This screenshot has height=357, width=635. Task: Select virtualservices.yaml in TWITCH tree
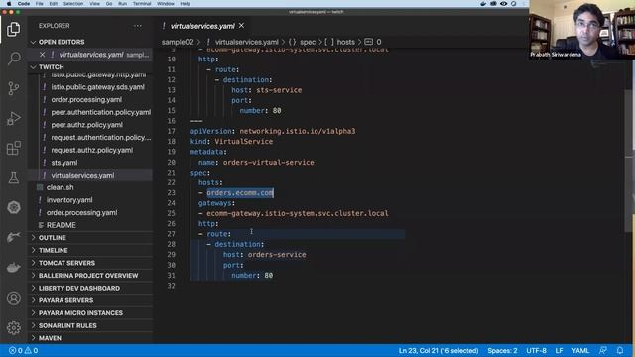click(82, 175)
